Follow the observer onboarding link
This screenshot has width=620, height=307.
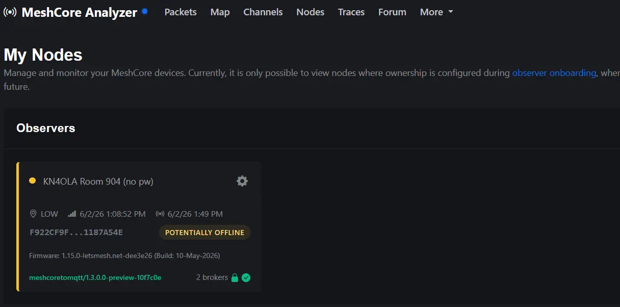point(554,73)
